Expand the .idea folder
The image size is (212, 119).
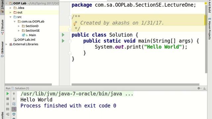[11, 8]
